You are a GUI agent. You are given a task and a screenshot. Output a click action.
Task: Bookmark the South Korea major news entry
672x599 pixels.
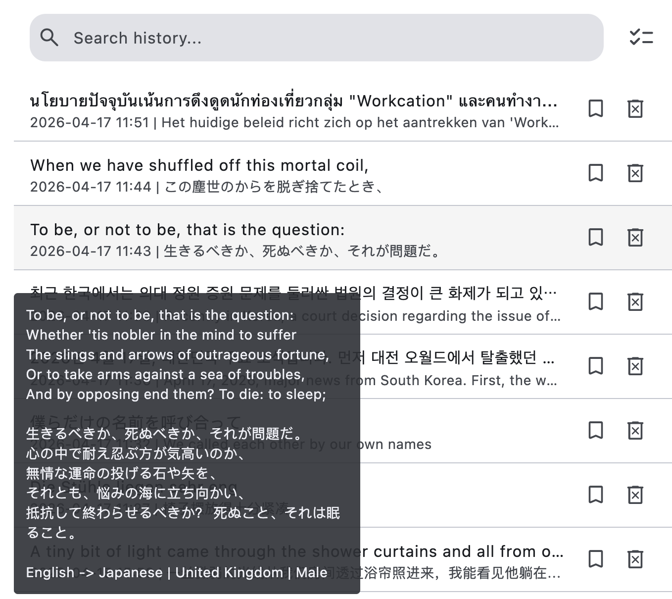click(596, 366)
